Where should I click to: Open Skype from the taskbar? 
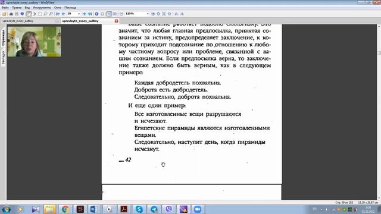(x=139, y=209)
